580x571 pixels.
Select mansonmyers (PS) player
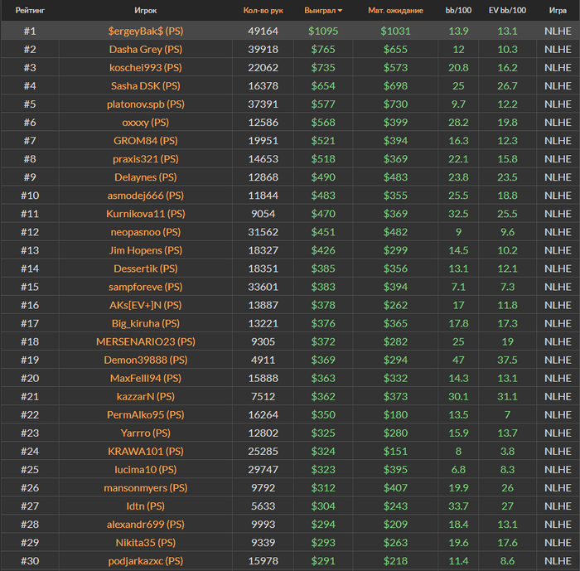click(x=146, y=487)
